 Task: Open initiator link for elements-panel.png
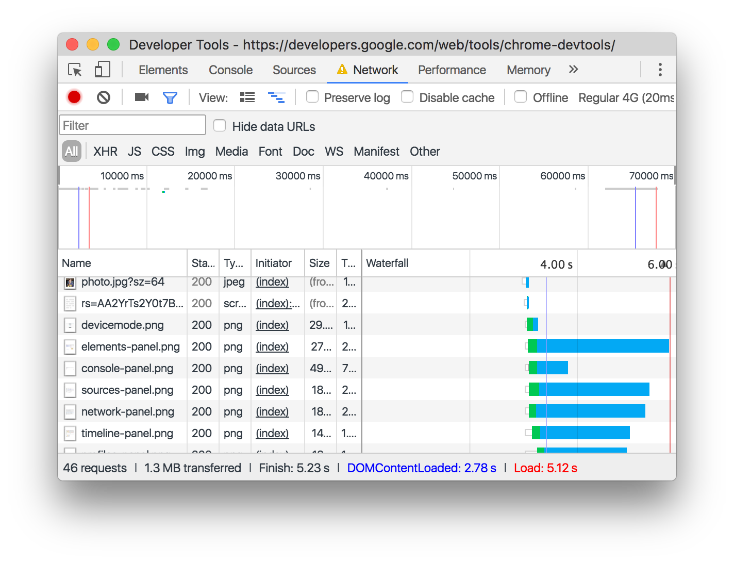(x=272, y=347)
